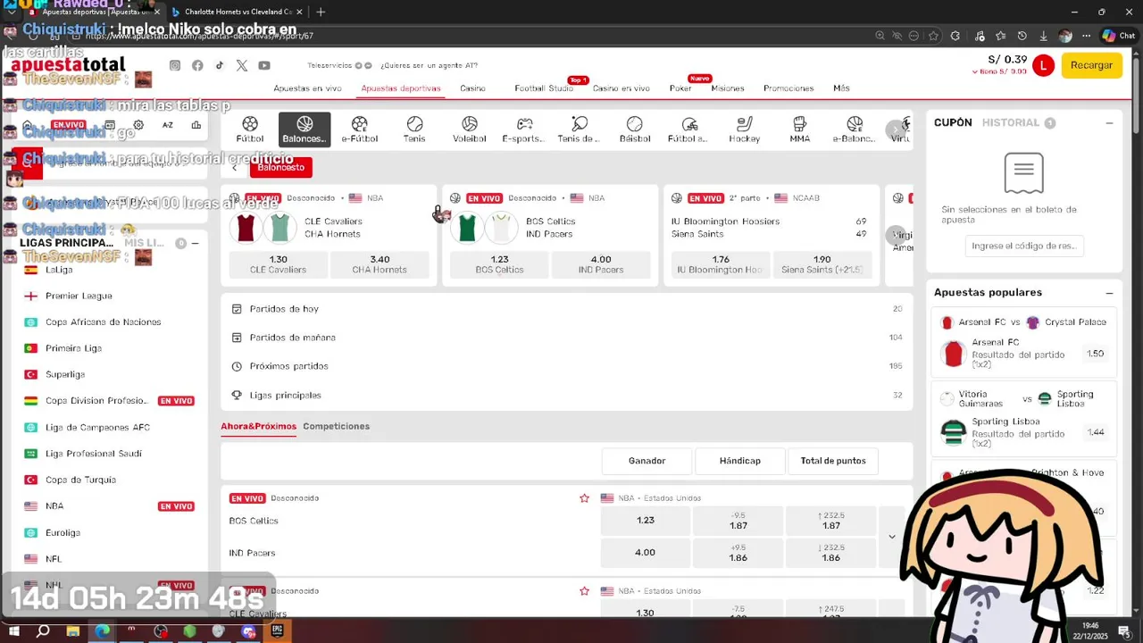Open the statistics bar chart icon in sidebar
1143x643 pixels.
click(x=196, y=125)
